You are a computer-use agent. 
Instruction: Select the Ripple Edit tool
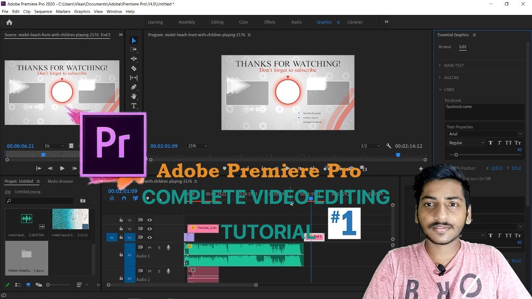[134, 59]
